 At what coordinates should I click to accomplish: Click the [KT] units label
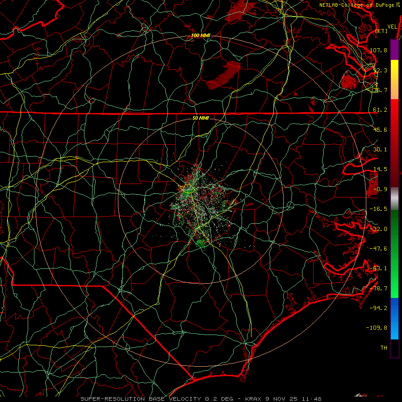click(381, 31)
